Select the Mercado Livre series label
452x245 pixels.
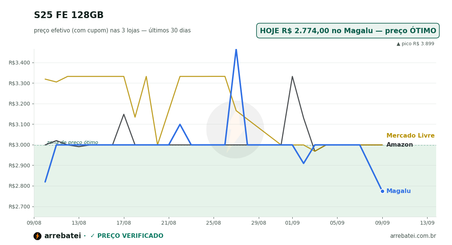[411, 136]
